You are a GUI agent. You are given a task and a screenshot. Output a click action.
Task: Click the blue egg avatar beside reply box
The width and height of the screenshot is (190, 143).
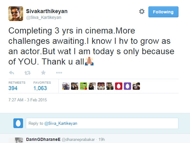[x=18, y=123]
